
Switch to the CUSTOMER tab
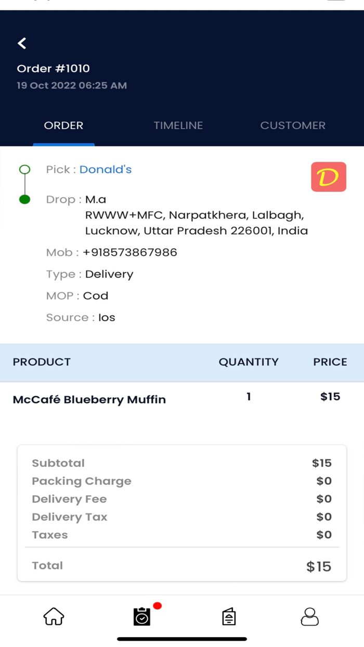pyautogui.click(x=293, y=125)
